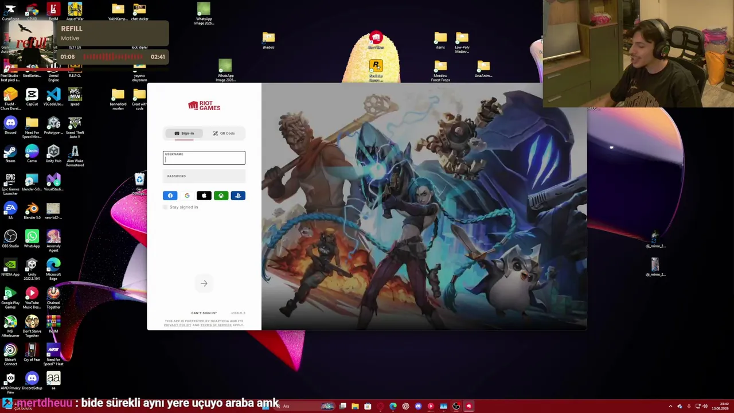Select the Unity Hub desktop icon
This screenshot has width=734, height=413.
coord(53,154)
